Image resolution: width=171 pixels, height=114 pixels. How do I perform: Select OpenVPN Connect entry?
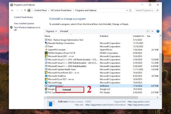tap(57, 50)
